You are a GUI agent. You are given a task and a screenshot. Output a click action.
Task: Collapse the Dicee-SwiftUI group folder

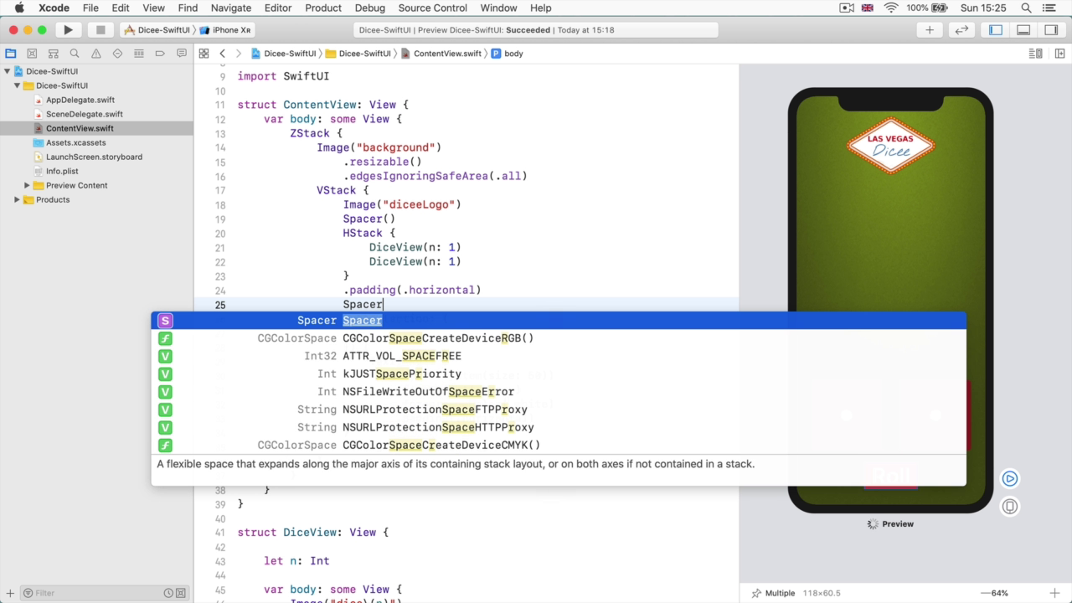tap(17, 85)
